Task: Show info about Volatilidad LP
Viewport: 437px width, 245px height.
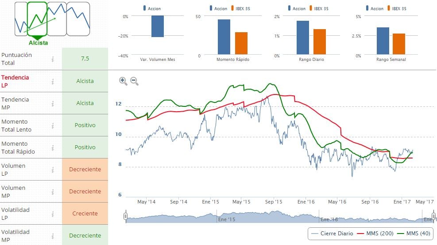Action: click(x=53, y=214)
